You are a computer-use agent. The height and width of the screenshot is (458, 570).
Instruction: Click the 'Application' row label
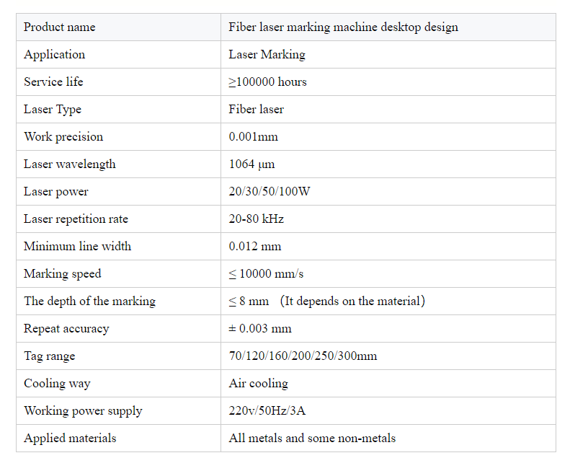coord(55,55)
